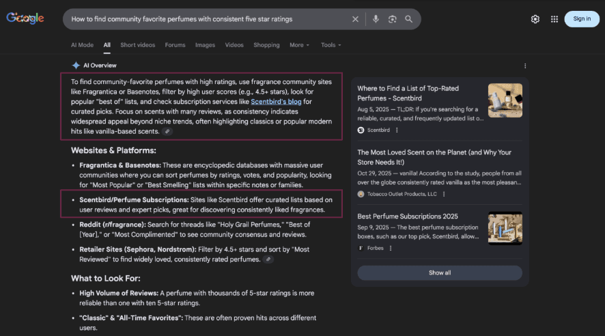Screen dimensions: 605x336
Task: Open Google apps grid icon
Action: pyautogui.click(x=554, y=19)
